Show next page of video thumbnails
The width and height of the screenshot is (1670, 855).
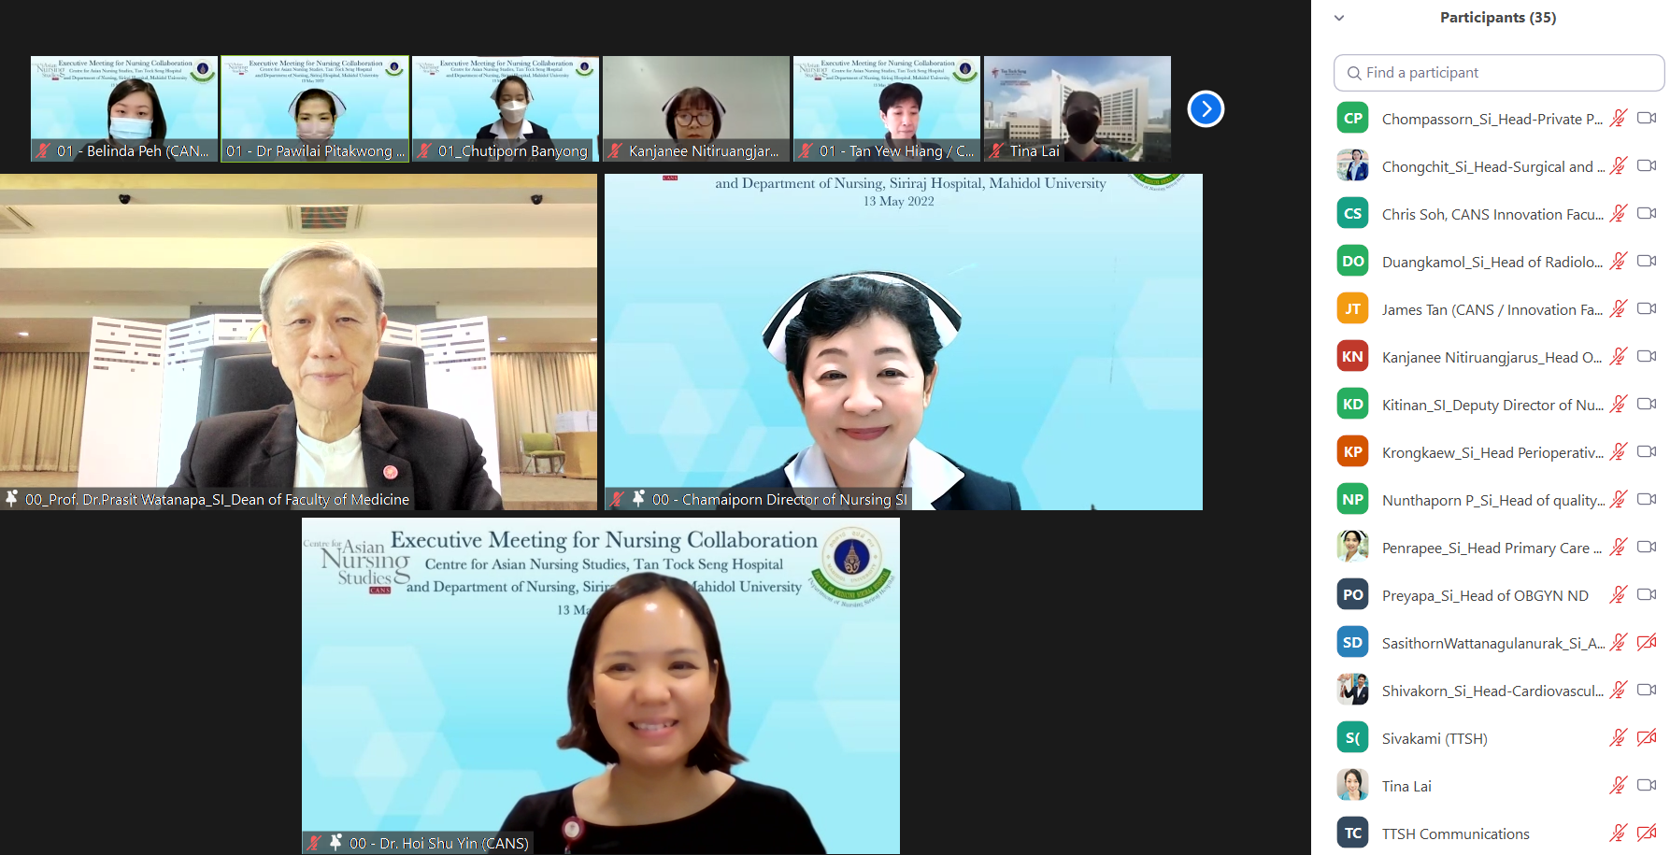pos(1206,109)
